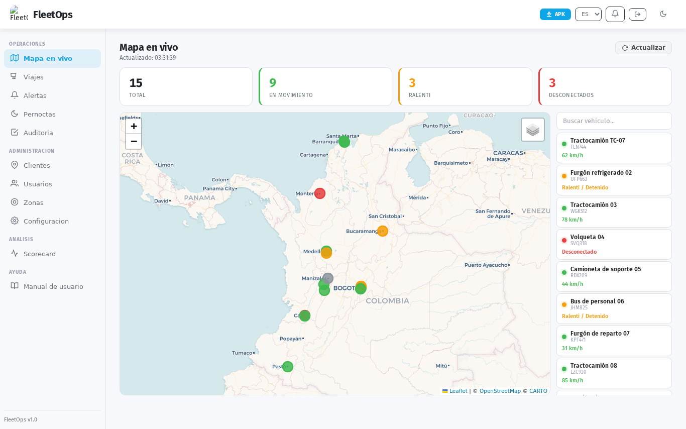Image resolution: width=686 pixels, height=429 pixels.
Task: Click the gray marker near Manizales
Action: (x=328, y=278)
